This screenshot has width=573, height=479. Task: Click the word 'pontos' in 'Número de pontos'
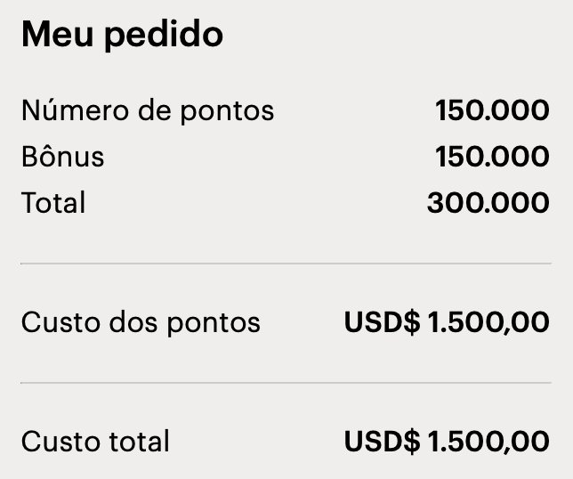227,111
